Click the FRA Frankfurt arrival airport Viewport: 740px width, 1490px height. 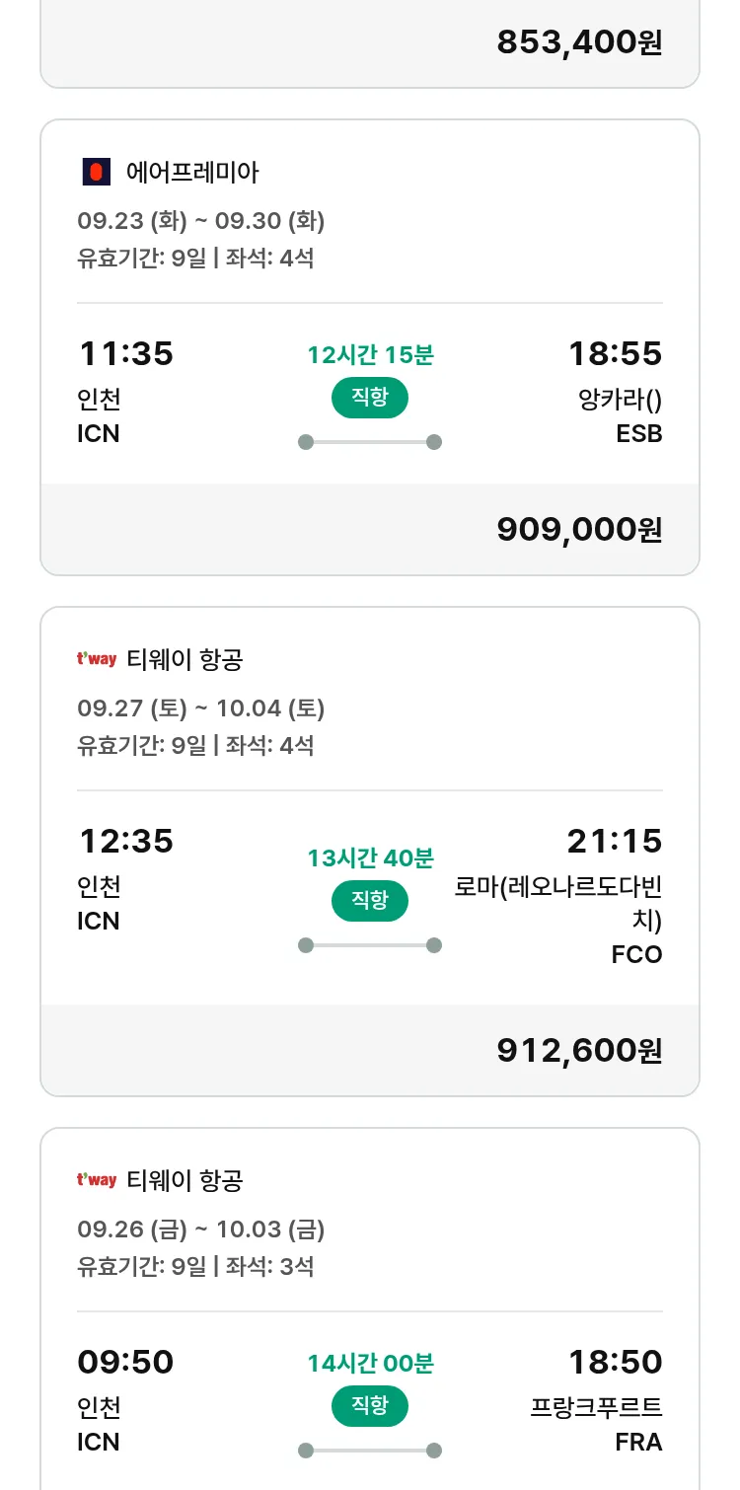click(x=638, y=1442)
